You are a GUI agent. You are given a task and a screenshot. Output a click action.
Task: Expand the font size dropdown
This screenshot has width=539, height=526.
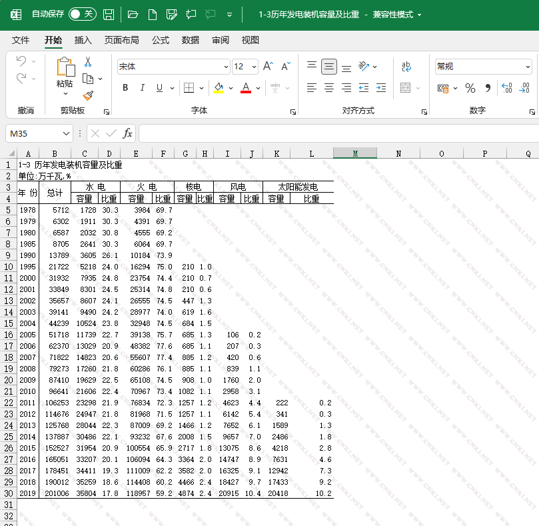255,67
